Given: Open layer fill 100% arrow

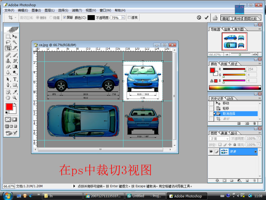Looking at the screenshot, I should pos(259,144).
